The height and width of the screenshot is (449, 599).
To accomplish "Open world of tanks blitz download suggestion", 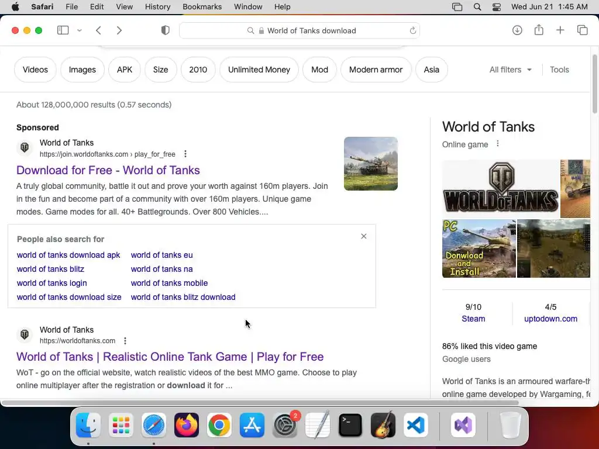I will coord(183,297).
